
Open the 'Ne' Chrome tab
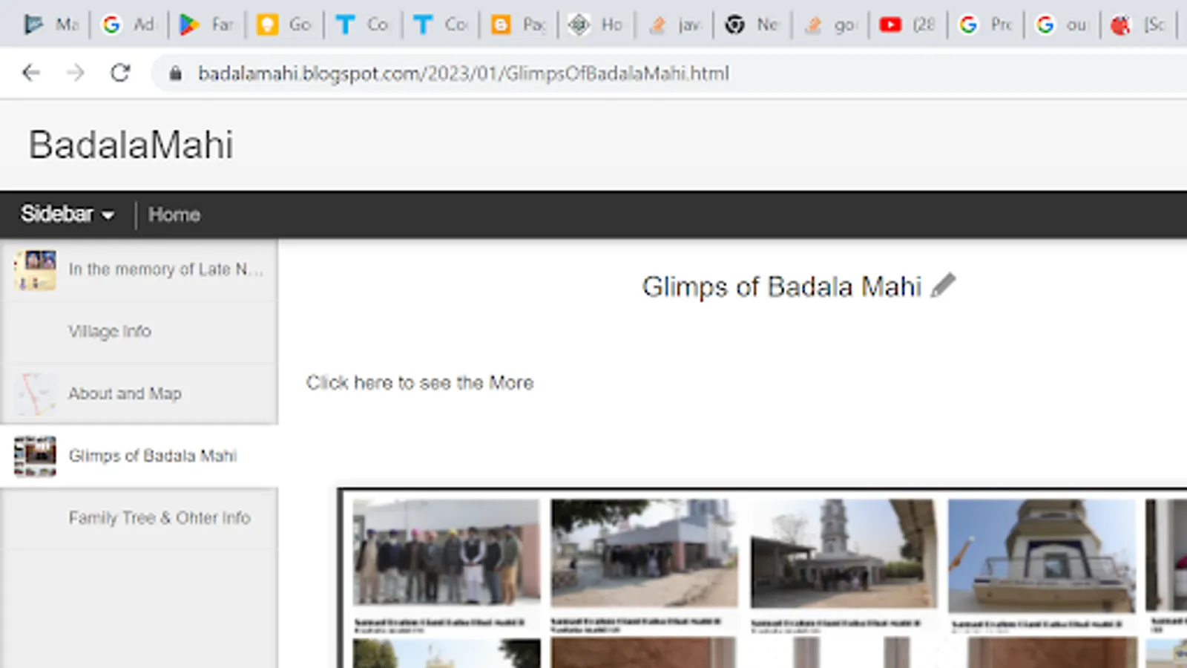[752, 24]
